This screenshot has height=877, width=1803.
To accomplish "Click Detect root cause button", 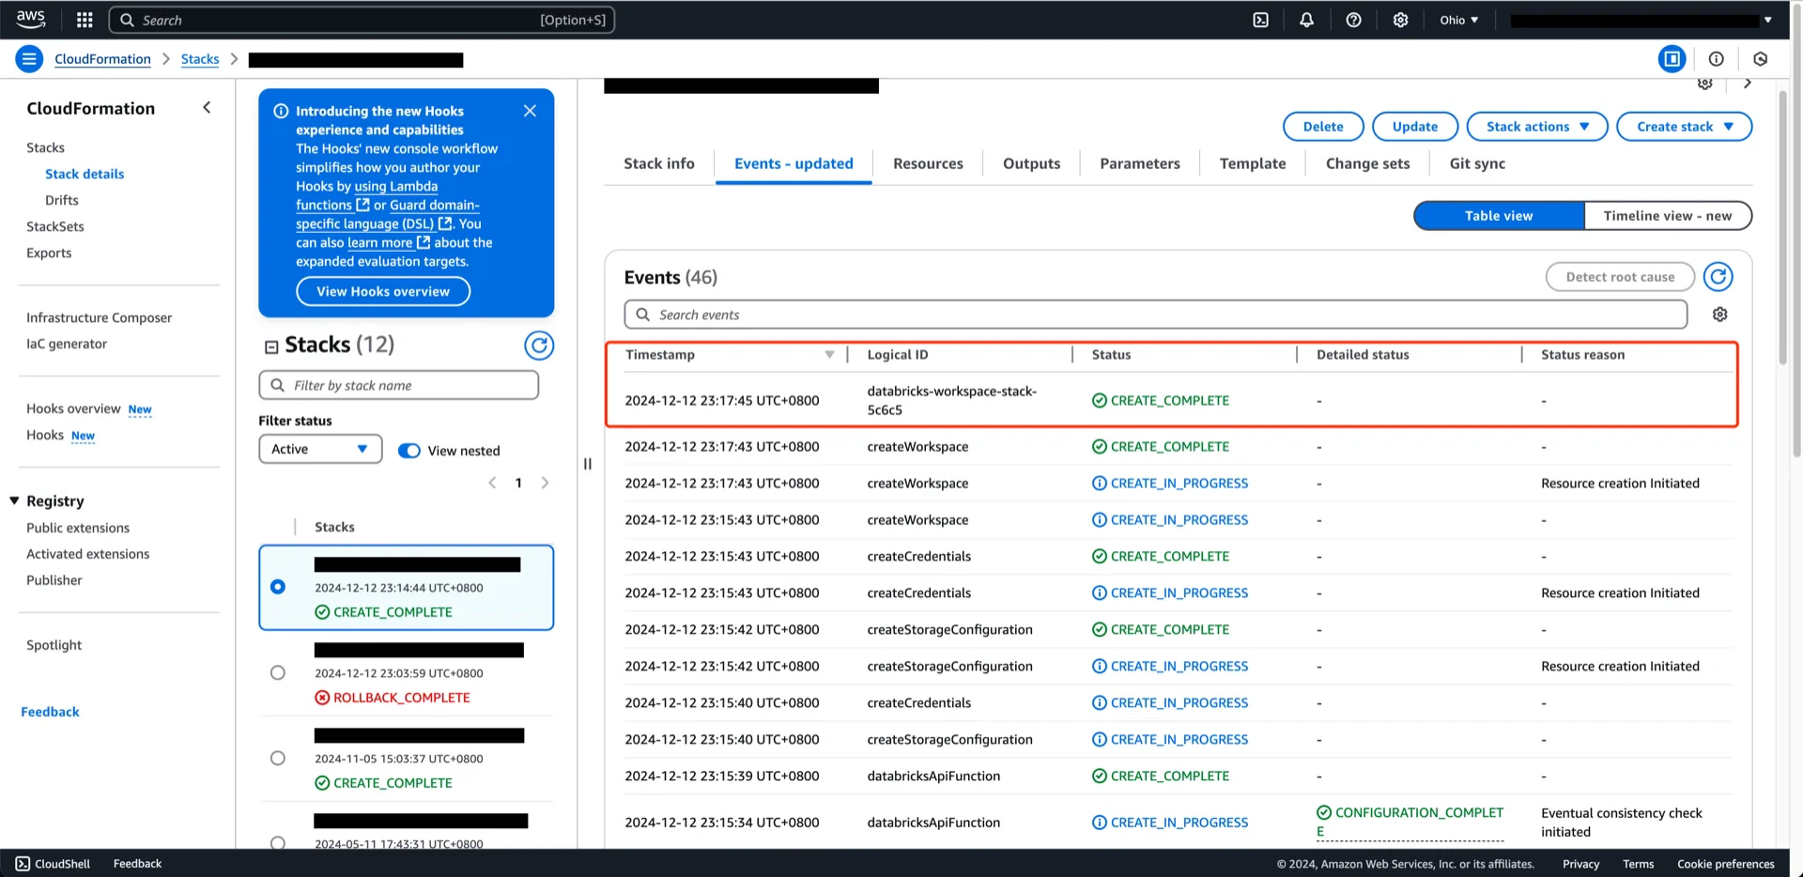I will click(x=1620, y=277).
